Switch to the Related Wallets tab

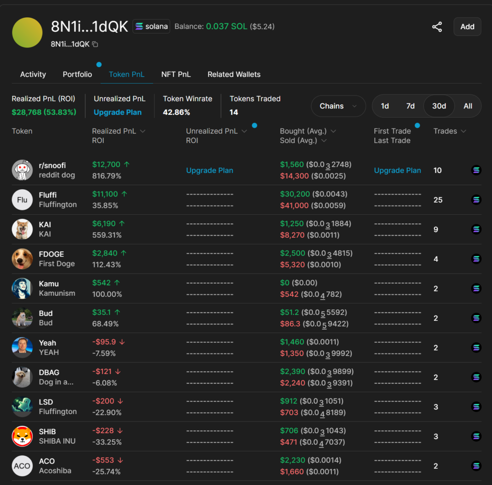coord(234,74)
